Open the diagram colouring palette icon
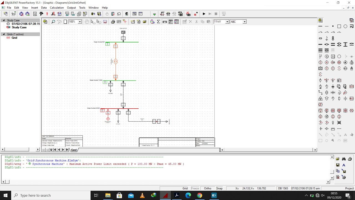 [152, 22]
